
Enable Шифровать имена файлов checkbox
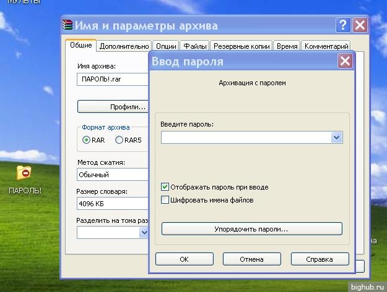pyautogui.click(x=165, y=200)
